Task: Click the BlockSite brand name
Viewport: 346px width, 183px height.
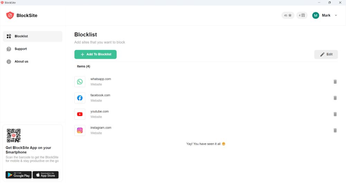Action: coord(27,16)
